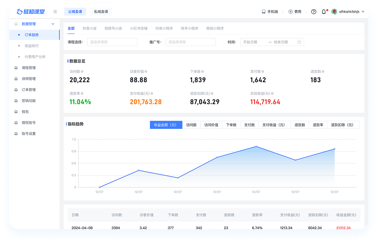Select the 退款率 chart metric
This screenshot has width=378, height=243.
[318, 125]
